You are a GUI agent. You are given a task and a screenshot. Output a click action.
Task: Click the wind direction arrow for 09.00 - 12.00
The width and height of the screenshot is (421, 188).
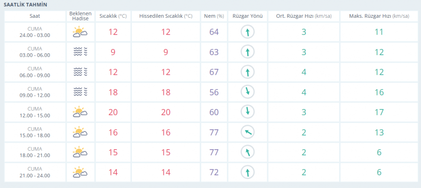coord(247,92)
